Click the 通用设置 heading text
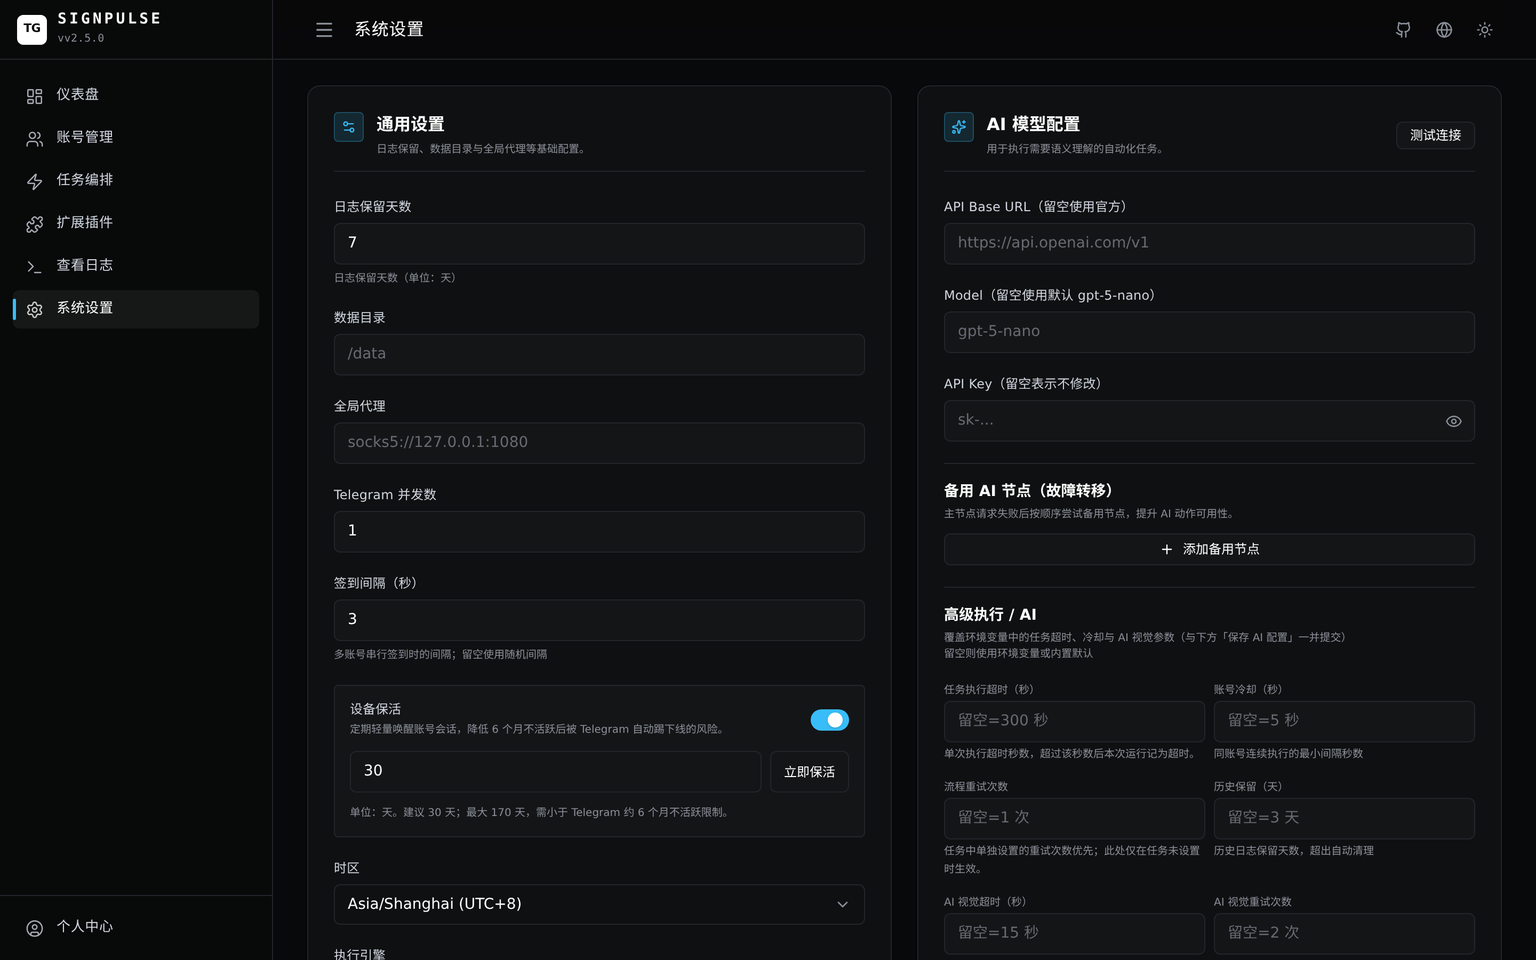The width and height of the screenshot is (1536, 960). [x=410, y=124]
